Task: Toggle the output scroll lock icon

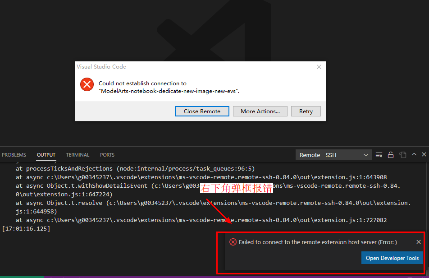Action: click(391, 155)
